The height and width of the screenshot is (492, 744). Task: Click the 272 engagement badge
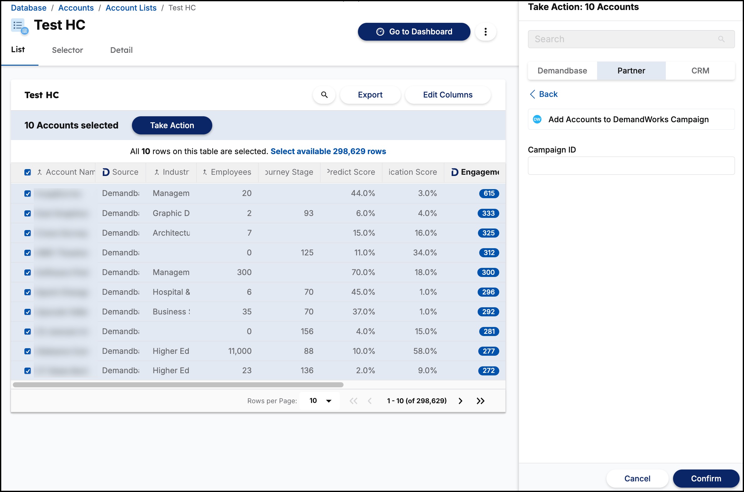tap(489, 371)
